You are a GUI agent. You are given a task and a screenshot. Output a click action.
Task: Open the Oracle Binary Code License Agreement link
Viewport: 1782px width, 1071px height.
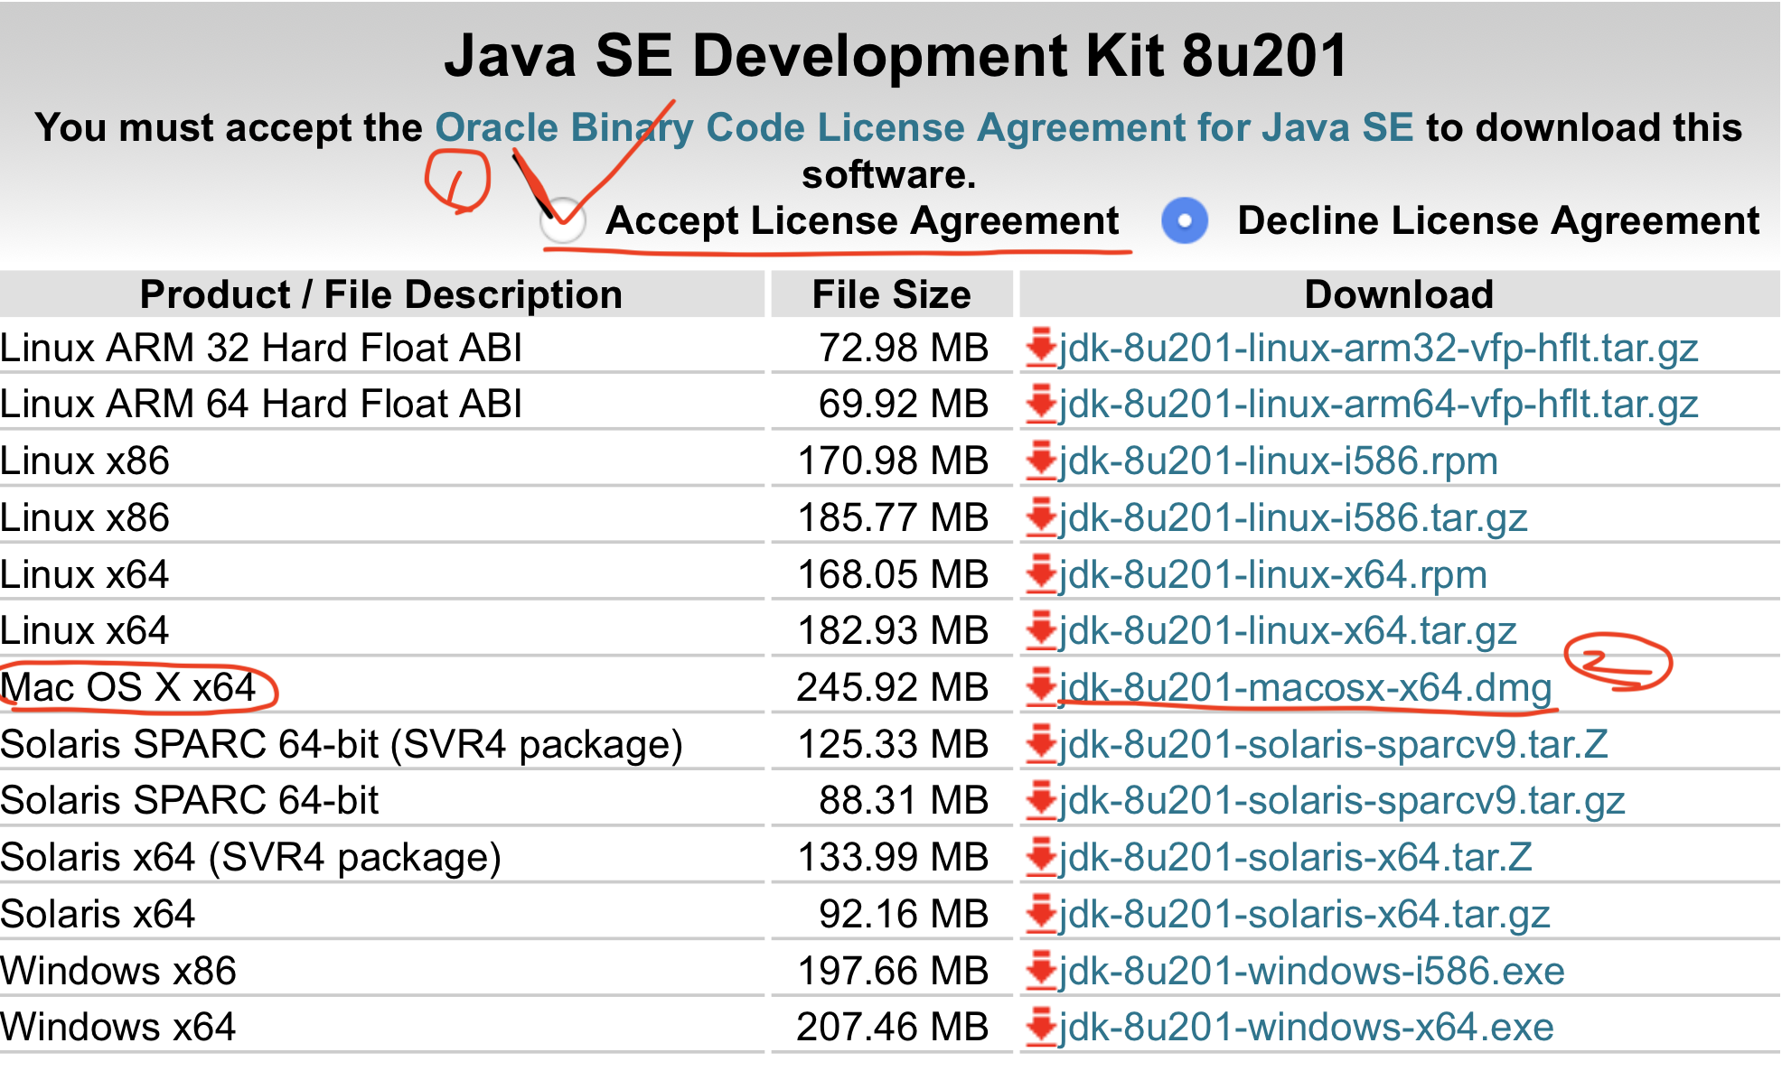(x=924, y=127)
